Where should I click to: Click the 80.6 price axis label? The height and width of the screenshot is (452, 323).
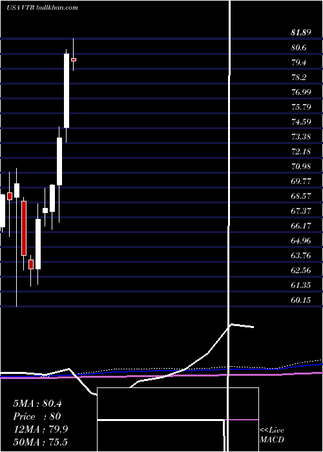[298, 47]
